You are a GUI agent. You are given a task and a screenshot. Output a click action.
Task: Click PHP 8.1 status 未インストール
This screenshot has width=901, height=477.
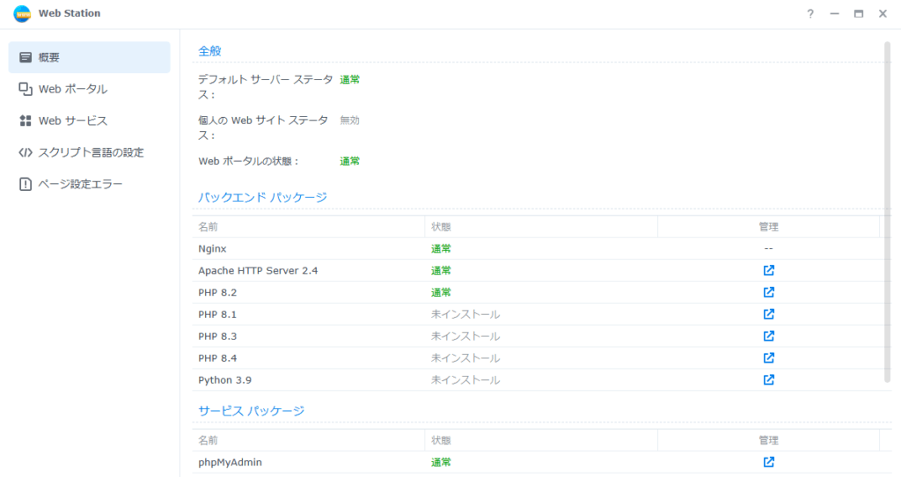tap(465, 314)
